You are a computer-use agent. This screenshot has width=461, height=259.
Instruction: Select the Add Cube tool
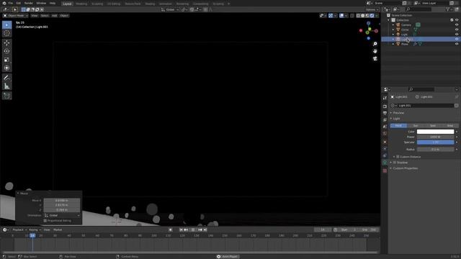tap(6, 96)
